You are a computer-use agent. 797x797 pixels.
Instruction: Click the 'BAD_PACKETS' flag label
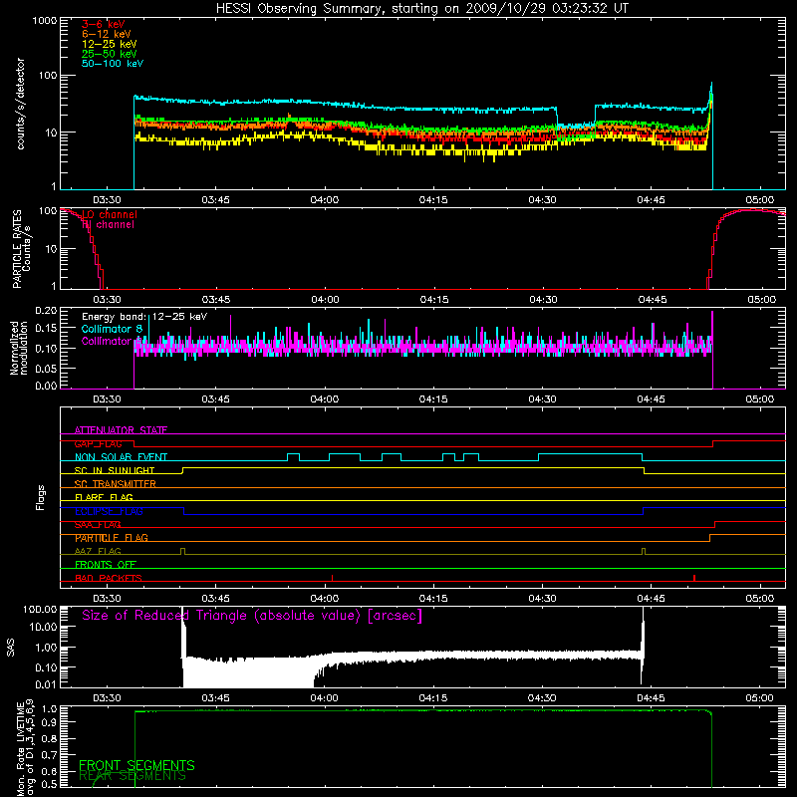(109, 579)
